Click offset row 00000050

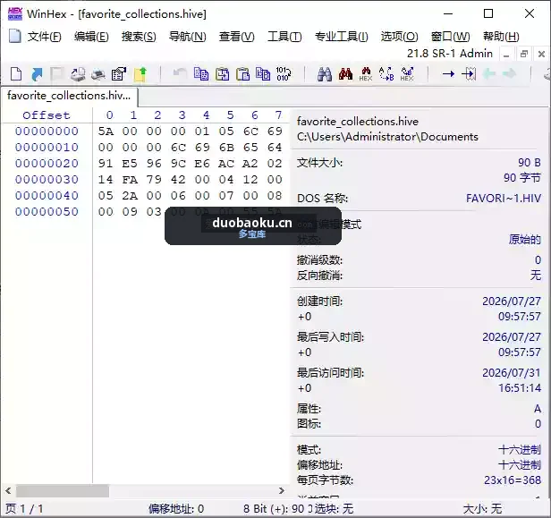pos(47,211)
